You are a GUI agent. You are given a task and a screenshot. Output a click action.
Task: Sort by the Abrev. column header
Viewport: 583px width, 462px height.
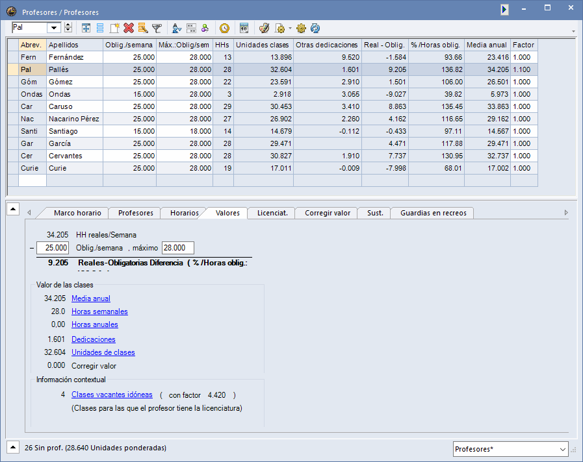32,45
